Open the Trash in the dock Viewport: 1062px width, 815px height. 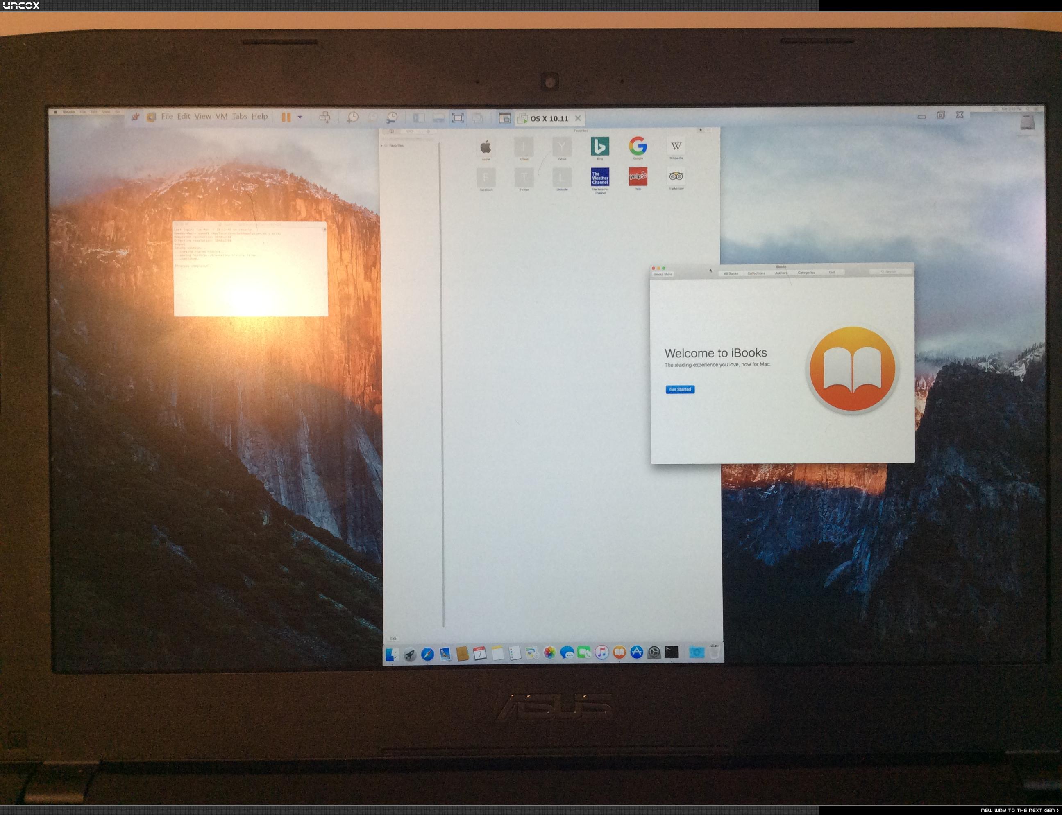714,652
